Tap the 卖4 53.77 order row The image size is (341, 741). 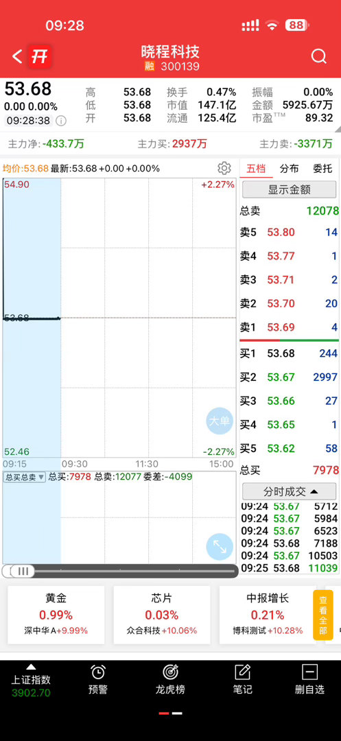(289, 256)
